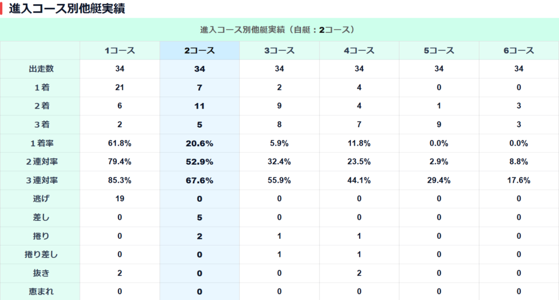Viewport: 559px width, 300px height.
Task: Click the 1コース column header
Action: [120, 51]
